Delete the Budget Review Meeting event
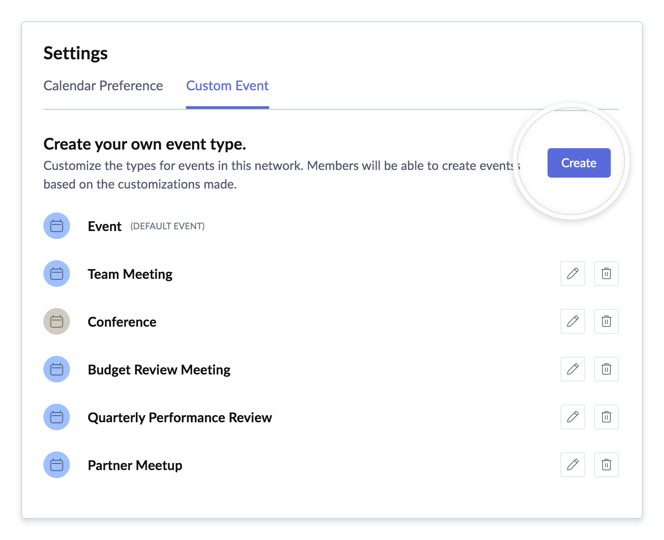This screenshot has height=540, width=664. [x=606, y=369]
